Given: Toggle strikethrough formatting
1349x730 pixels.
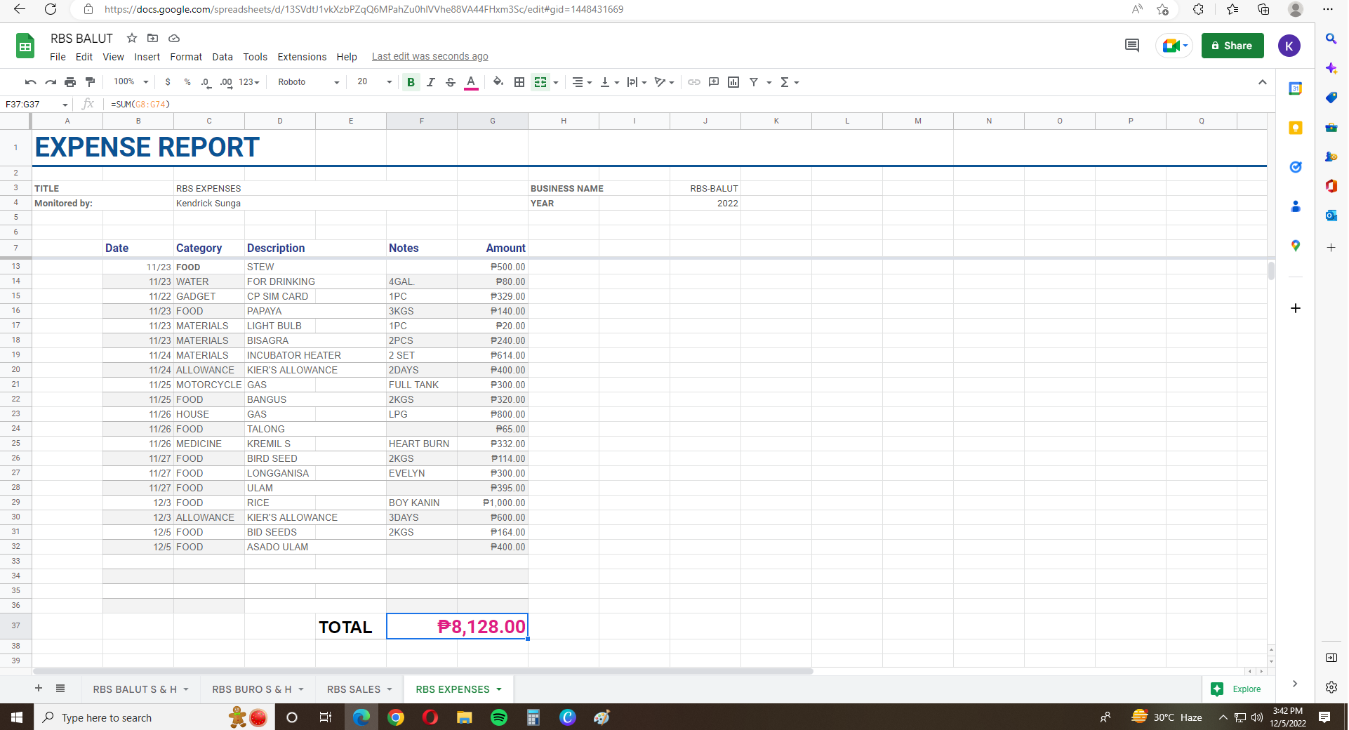Looking at the screenshot, I should pyautogui.click(x=451, y=82).
